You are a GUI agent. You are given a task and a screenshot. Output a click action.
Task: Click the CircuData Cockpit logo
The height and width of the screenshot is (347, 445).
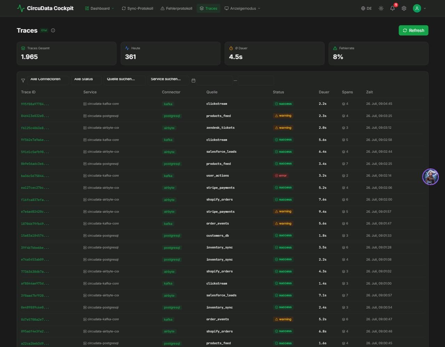(45, 8)
